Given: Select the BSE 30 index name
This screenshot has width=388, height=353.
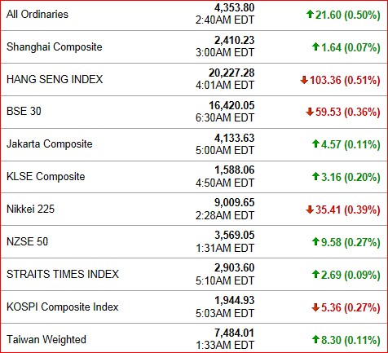Looking at the screenshot, I should coord(24,111).
